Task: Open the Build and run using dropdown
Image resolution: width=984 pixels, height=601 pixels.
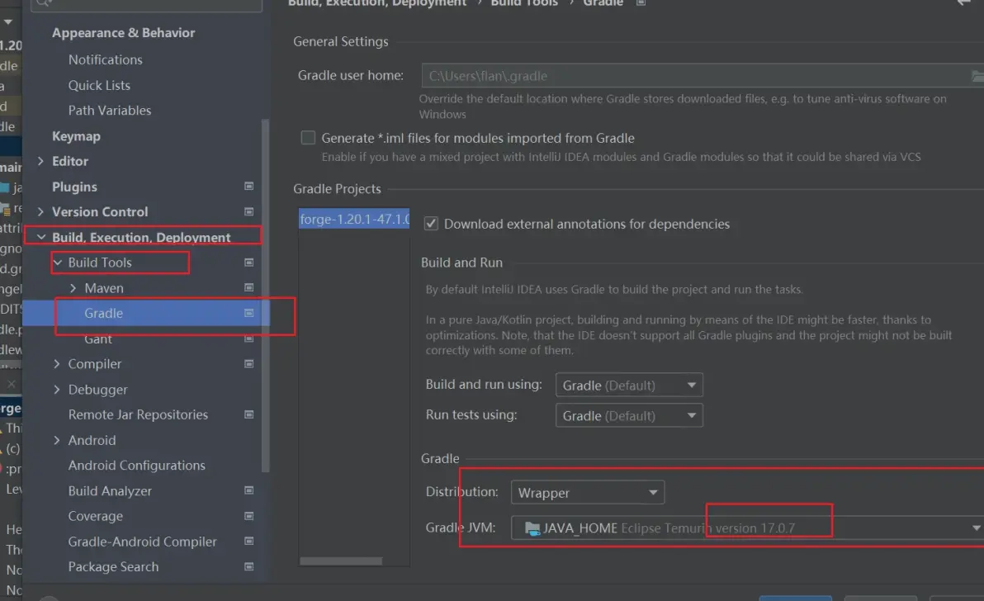Action: [628, 386]
